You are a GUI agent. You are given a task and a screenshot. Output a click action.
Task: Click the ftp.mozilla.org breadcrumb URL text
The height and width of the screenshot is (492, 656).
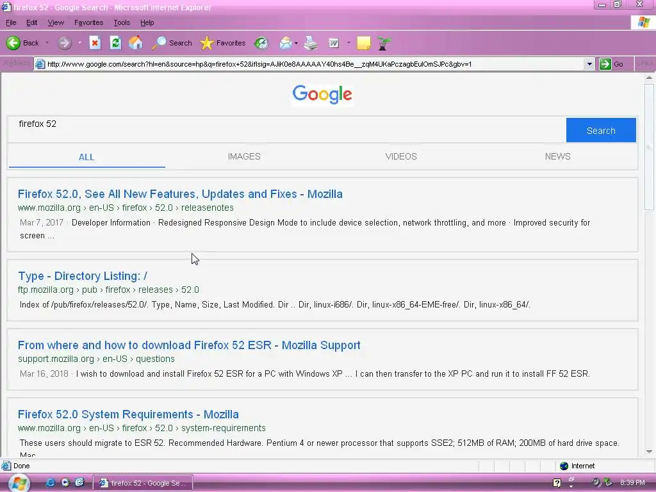coord(108,290)
